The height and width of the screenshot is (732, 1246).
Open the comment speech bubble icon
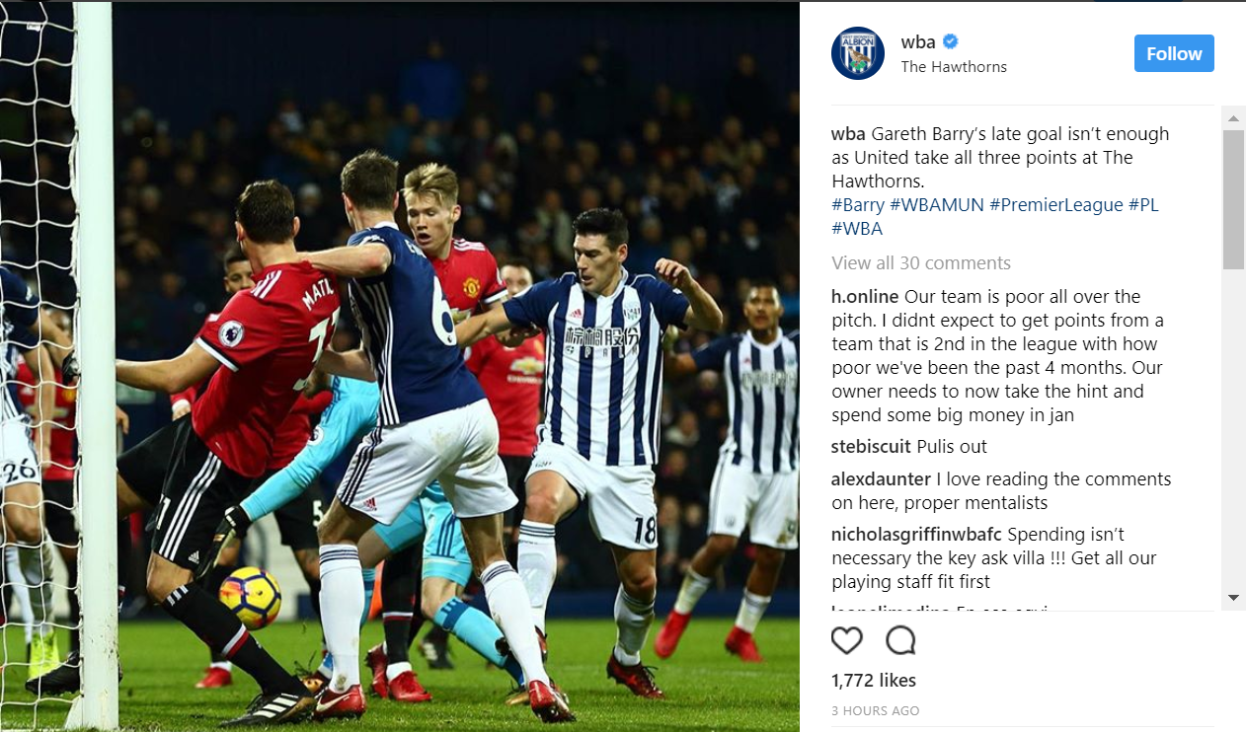(x=900, y=641)
